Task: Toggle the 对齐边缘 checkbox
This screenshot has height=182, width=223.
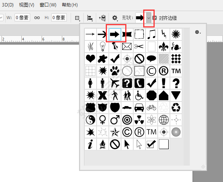Action: pyautogui.click(x=154, y=18)
